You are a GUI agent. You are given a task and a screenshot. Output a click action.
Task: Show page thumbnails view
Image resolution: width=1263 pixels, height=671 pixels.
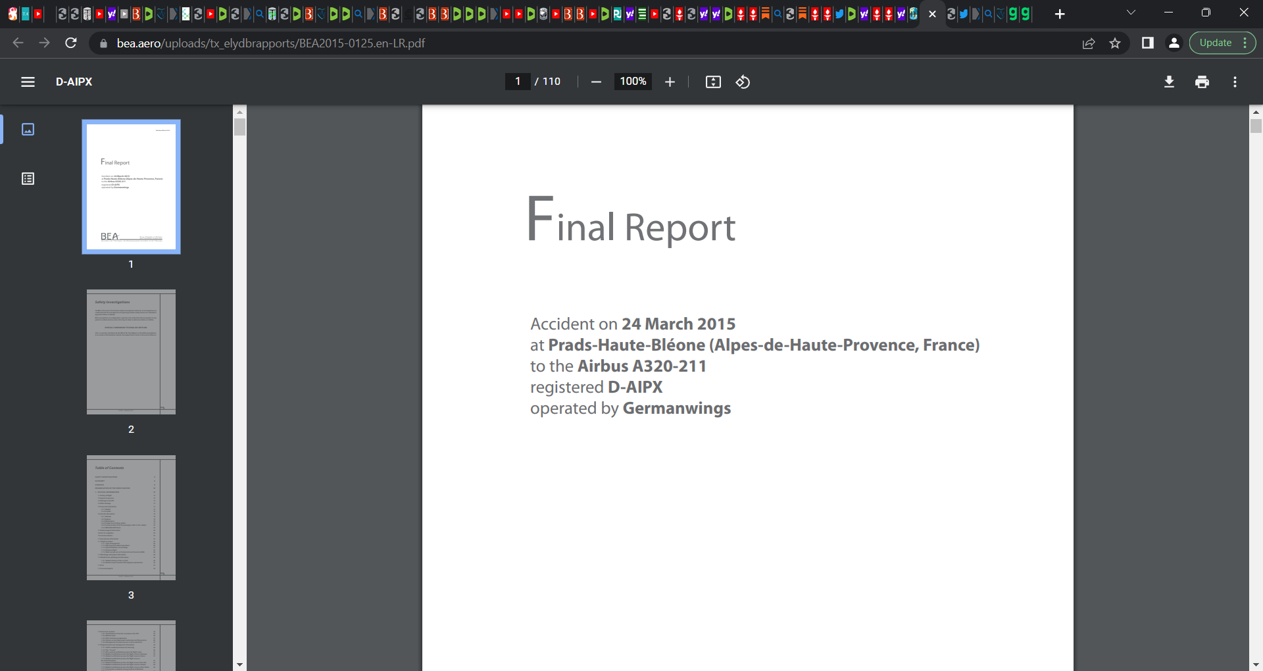pos(28,129)
